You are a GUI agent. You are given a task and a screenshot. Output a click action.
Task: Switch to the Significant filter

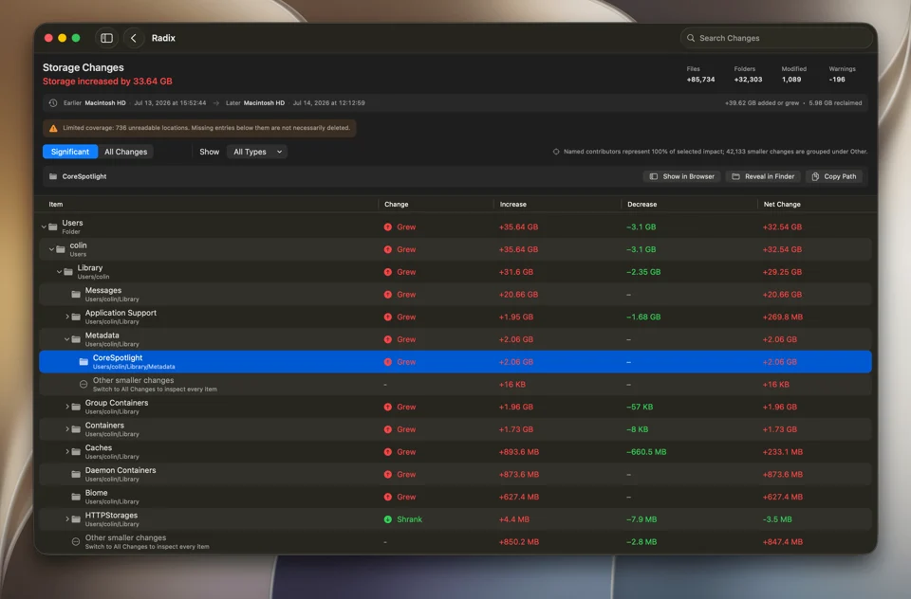coord(69,152)
